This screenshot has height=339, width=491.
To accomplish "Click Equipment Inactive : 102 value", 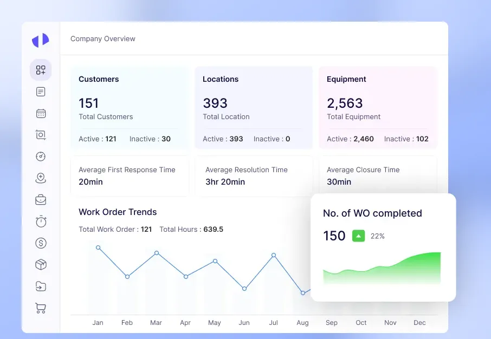I will click(406, 139).
